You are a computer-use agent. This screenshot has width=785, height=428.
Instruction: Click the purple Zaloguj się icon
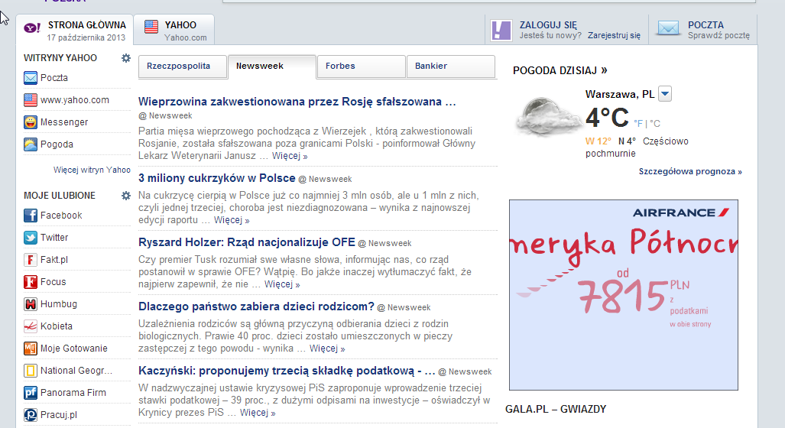[x=501, y=30]
